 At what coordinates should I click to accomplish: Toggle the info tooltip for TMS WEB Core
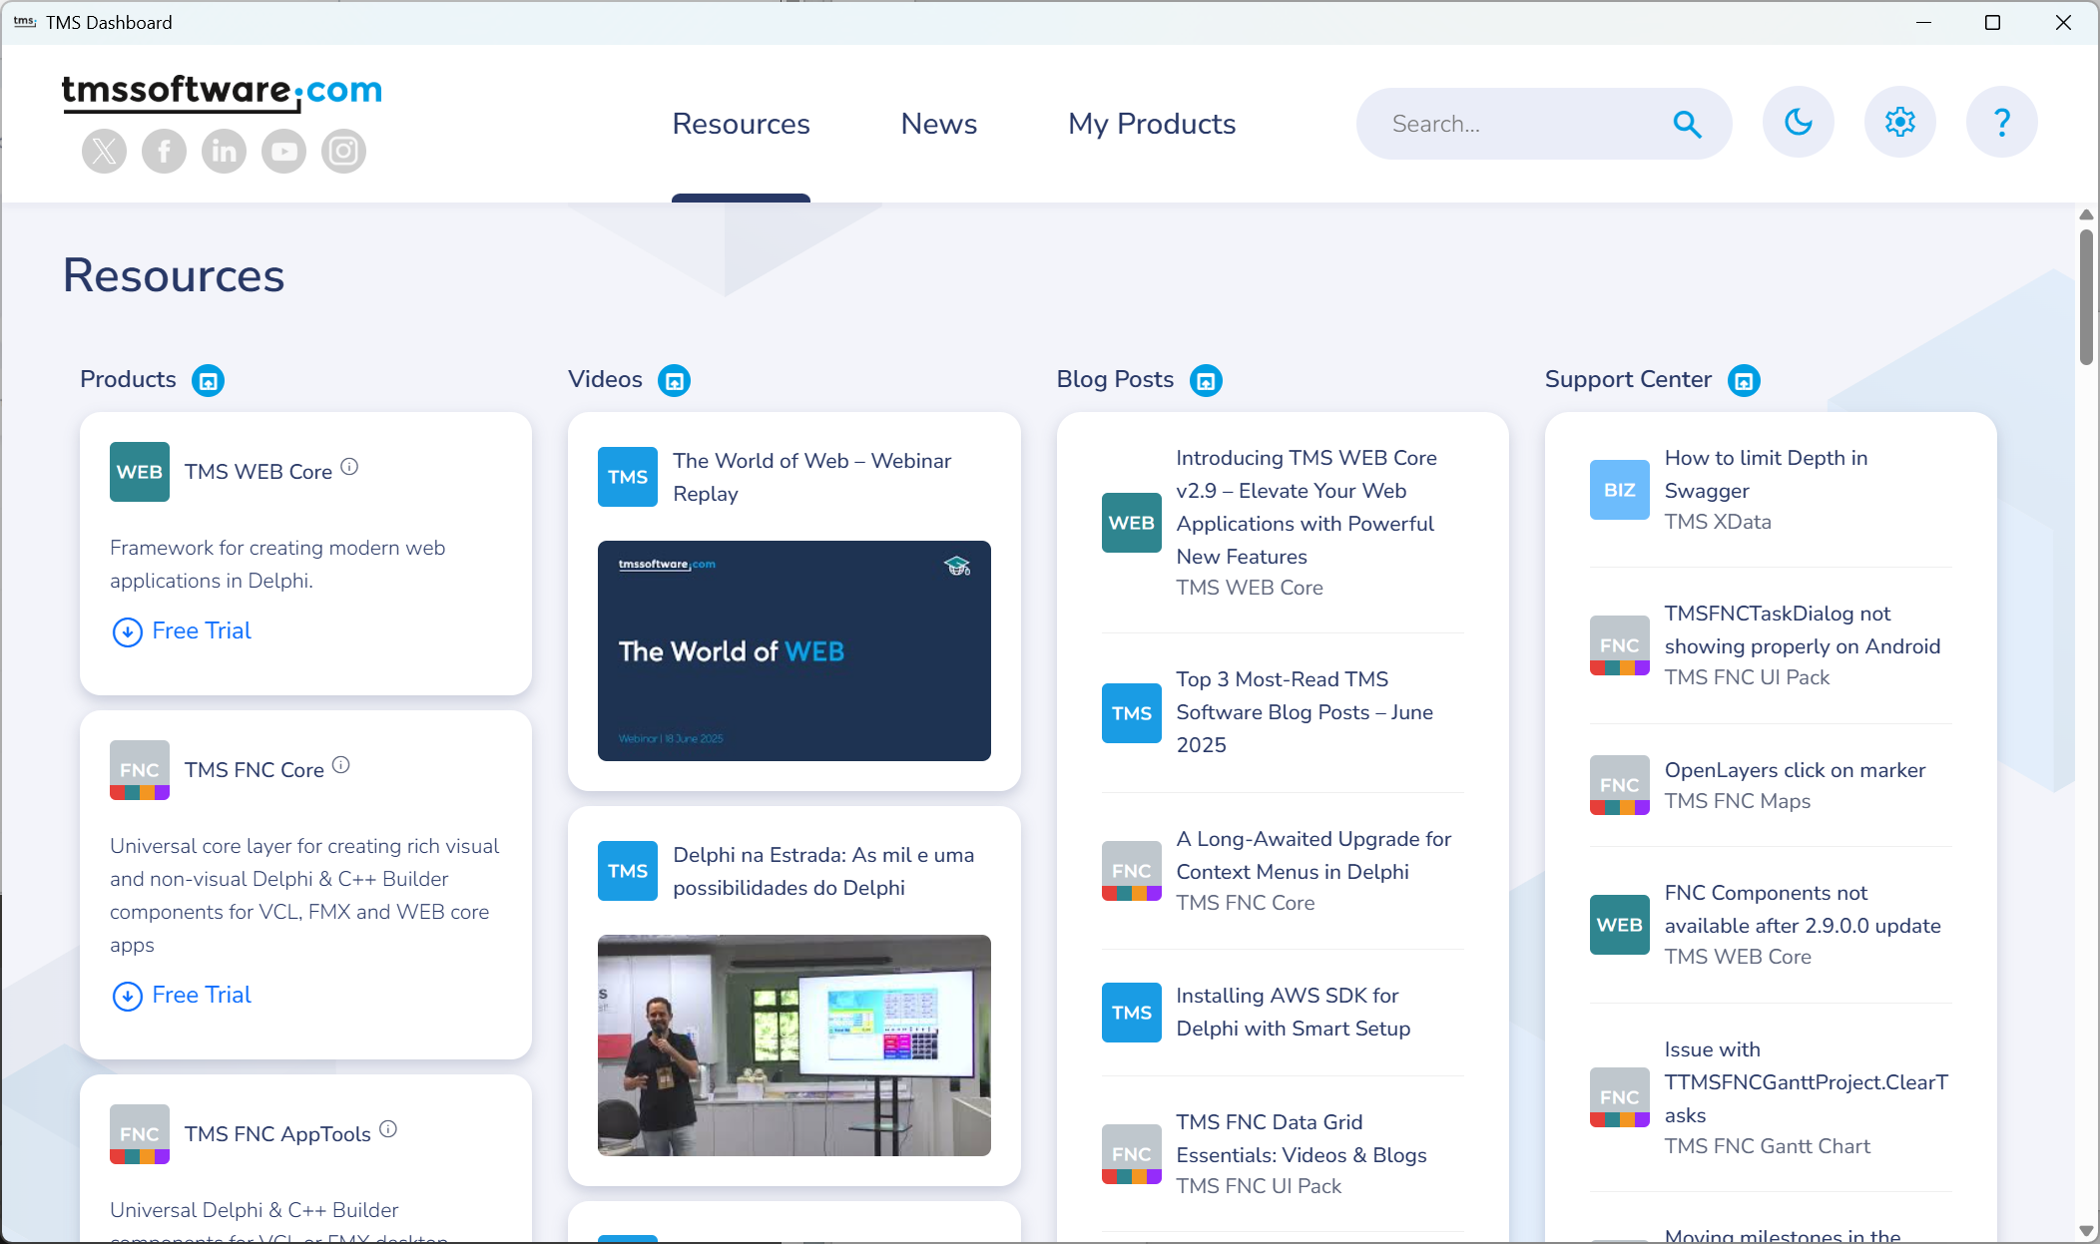349,466
